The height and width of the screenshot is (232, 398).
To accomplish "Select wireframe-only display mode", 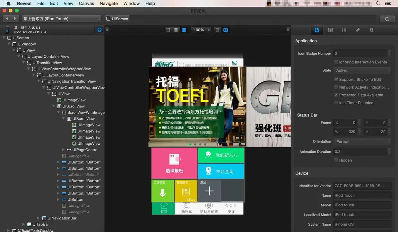I will pyautogui.click(x=168, y=30).
